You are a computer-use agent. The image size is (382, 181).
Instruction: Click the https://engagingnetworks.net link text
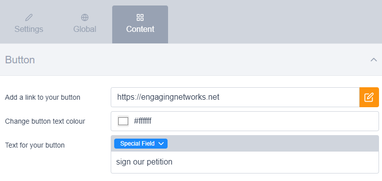pos(169,97)
